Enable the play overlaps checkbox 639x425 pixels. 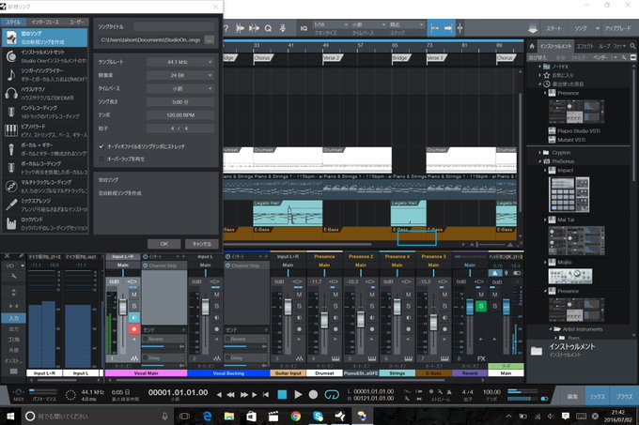point(101,159)
